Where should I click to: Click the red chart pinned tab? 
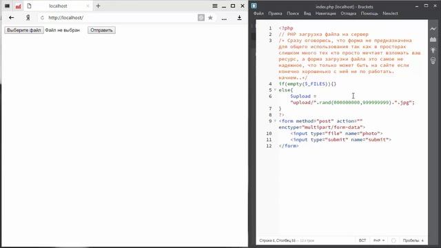[x=19, y=6]
